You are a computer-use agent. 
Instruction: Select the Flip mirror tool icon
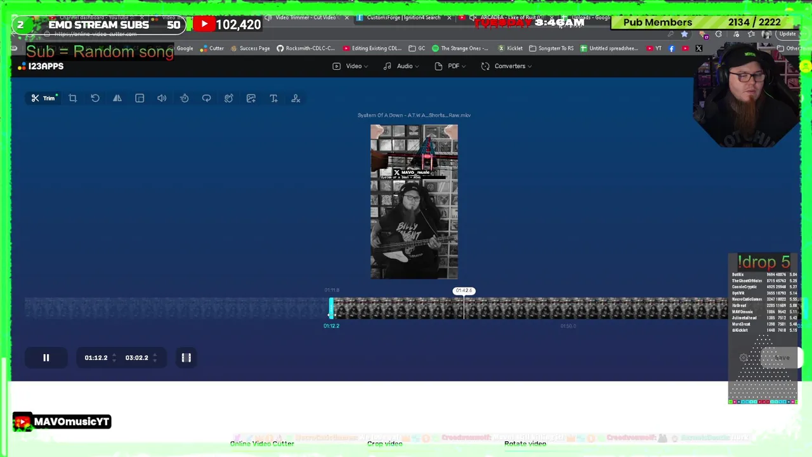click(x=117, y=98)
